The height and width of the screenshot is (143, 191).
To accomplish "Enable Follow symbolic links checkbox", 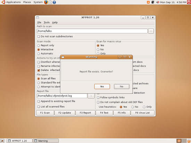I will point(98,98).
